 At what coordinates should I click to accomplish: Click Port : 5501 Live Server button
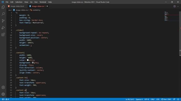click(166, 99)
